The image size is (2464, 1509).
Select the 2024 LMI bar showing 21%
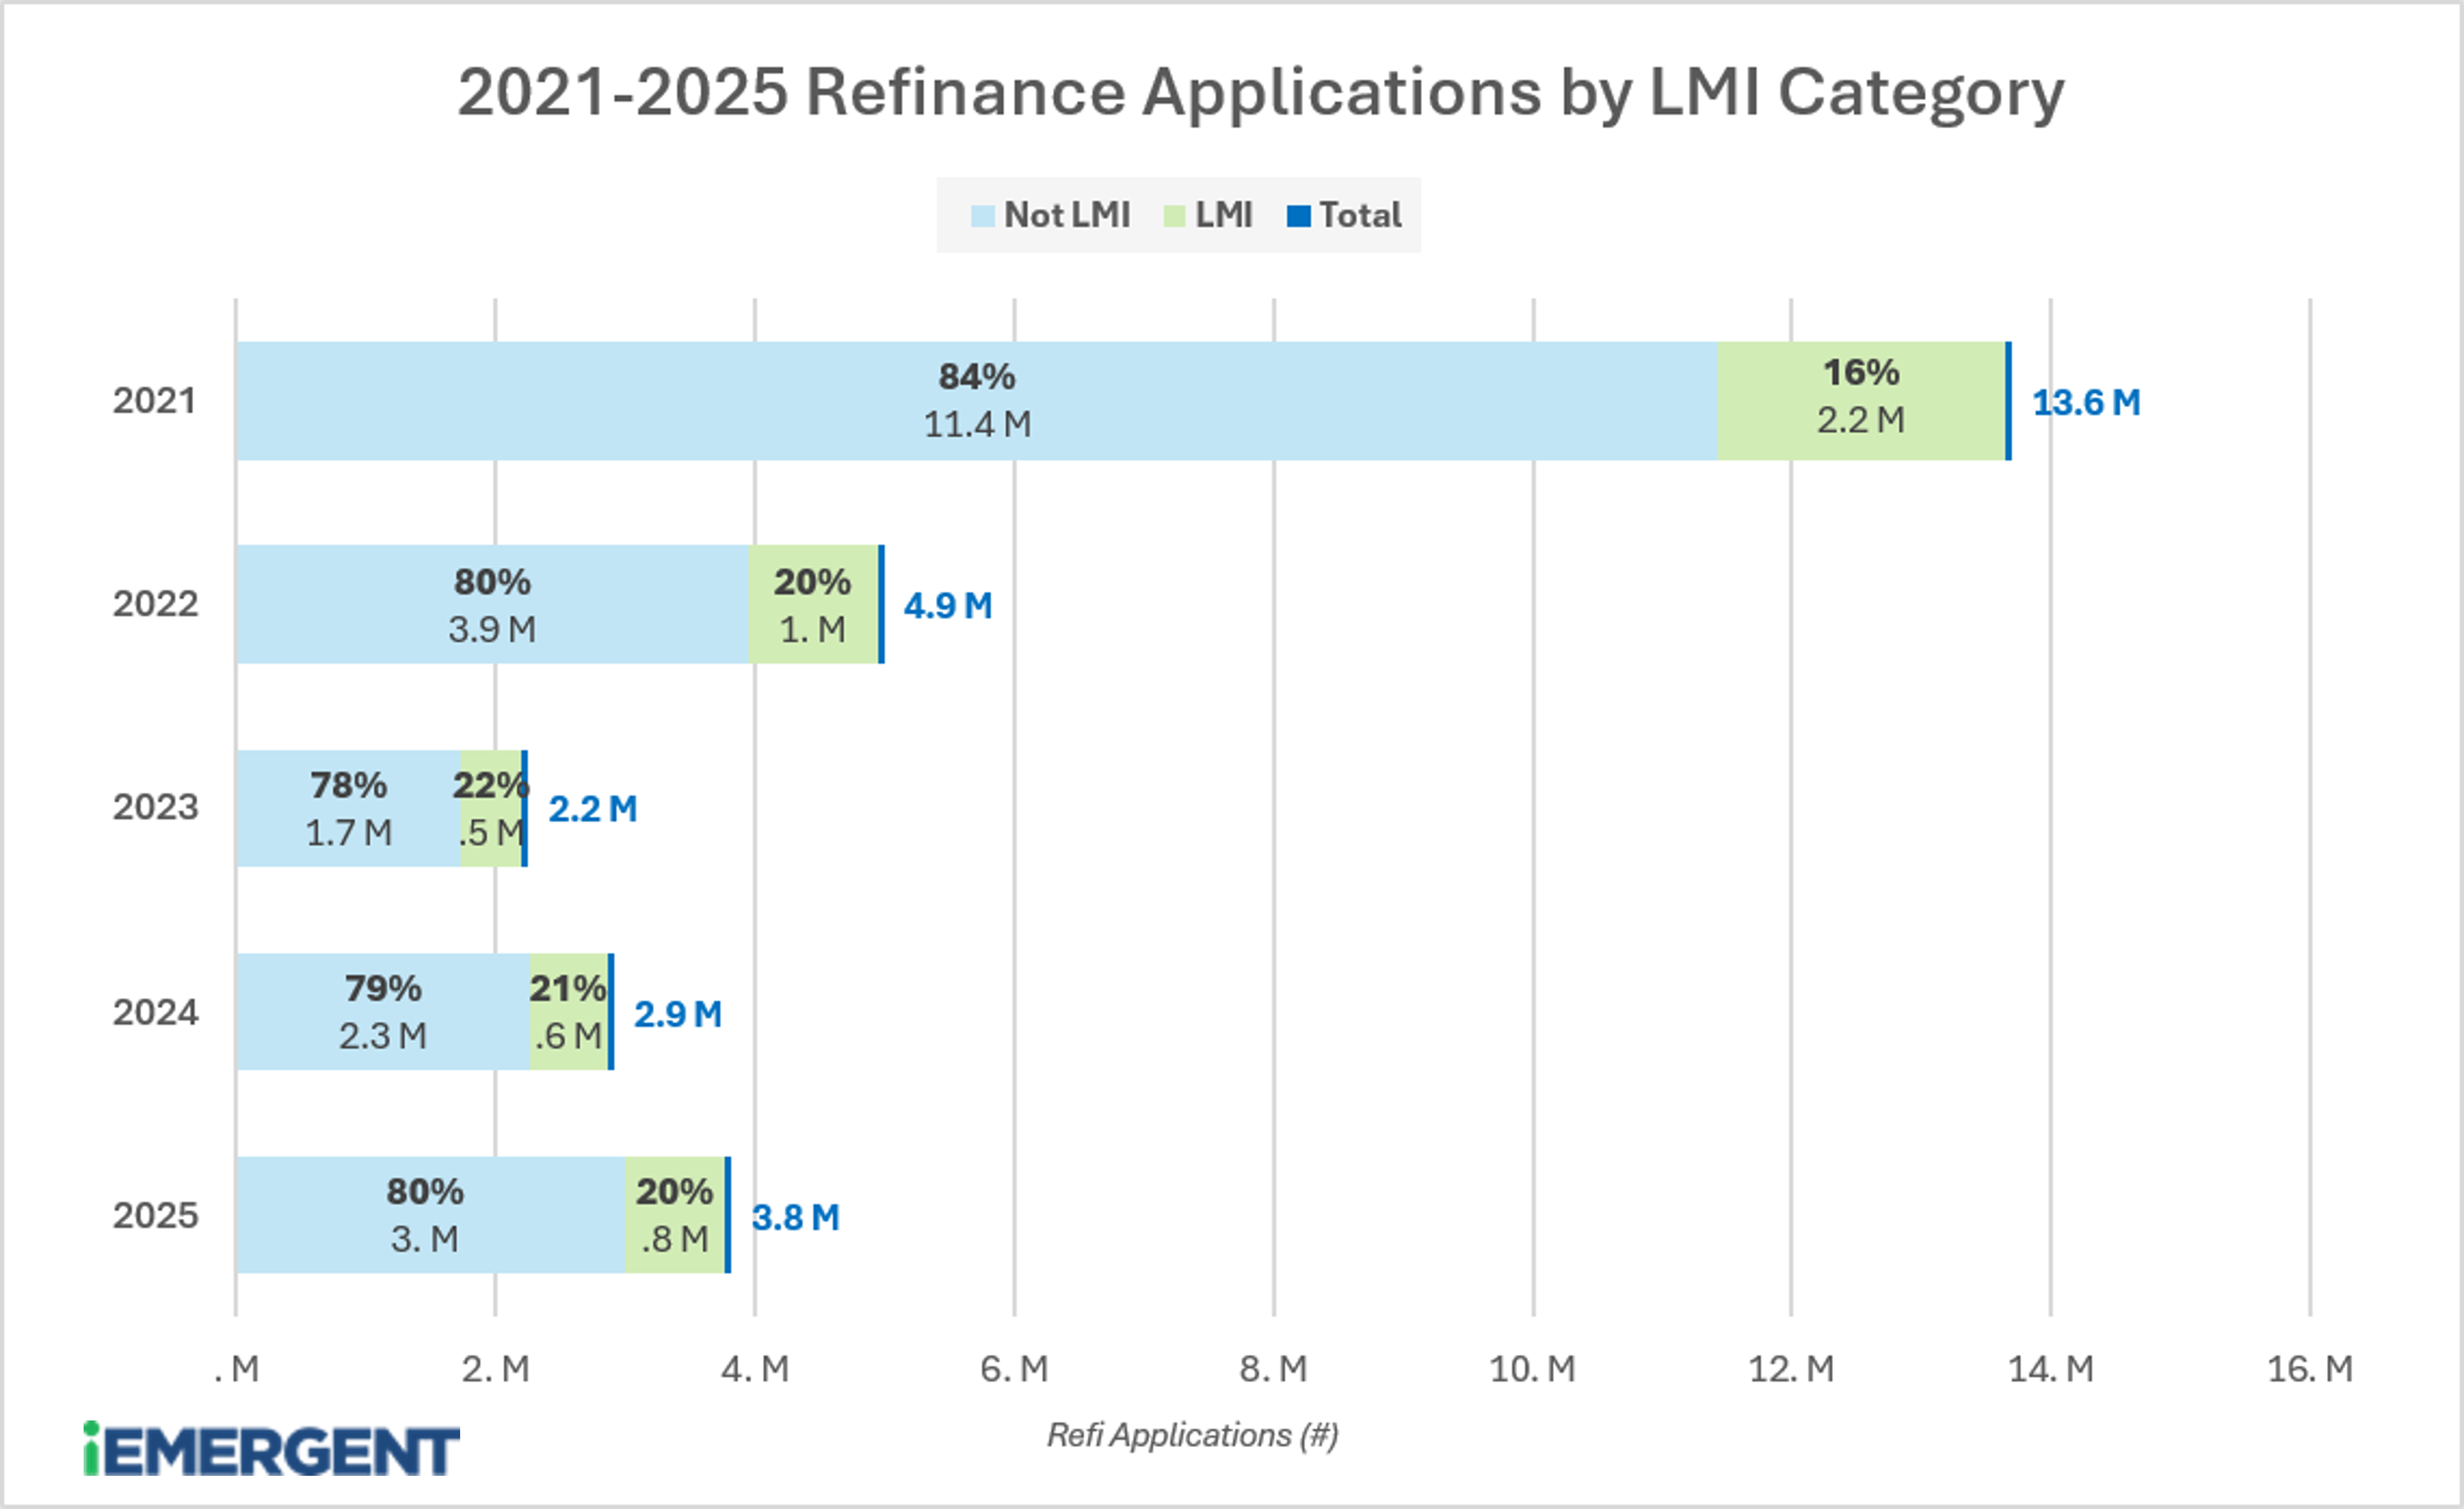(569, 1012)
